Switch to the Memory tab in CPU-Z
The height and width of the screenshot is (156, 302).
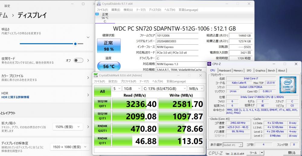[x=238, y=71]
